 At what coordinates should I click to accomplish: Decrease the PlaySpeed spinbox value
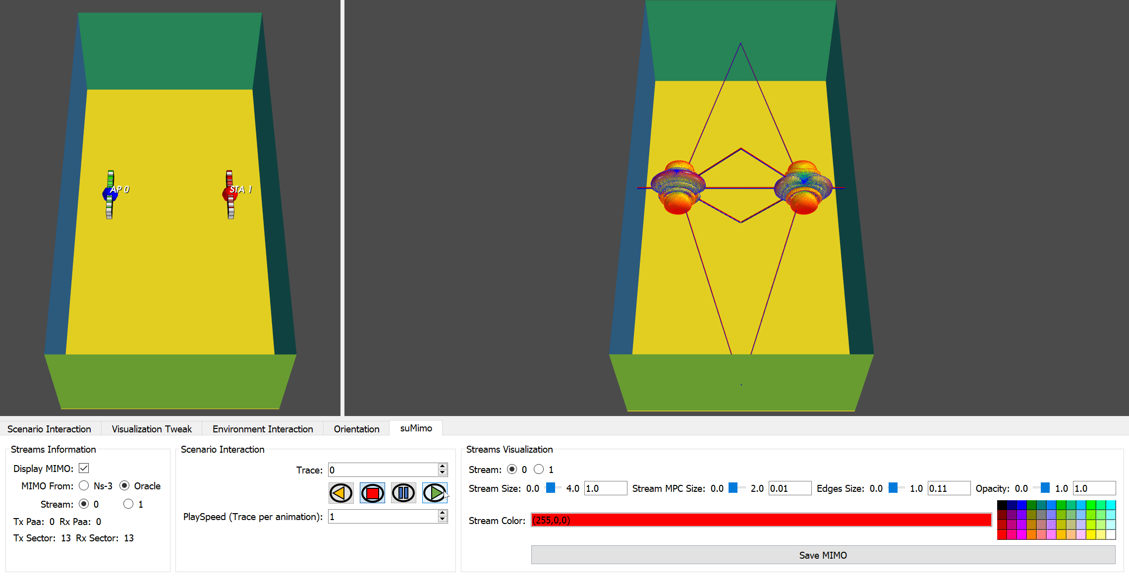443,520
